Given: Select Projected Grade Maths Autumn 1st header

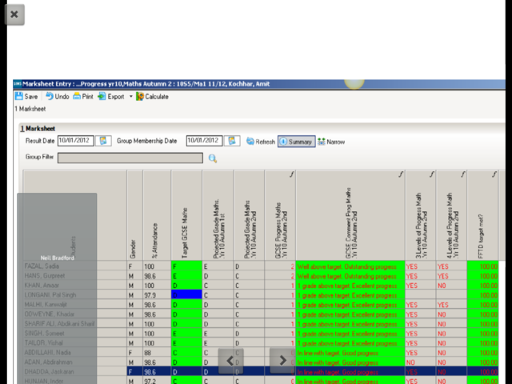Looking at the screenshot, I should coord(218,215).
